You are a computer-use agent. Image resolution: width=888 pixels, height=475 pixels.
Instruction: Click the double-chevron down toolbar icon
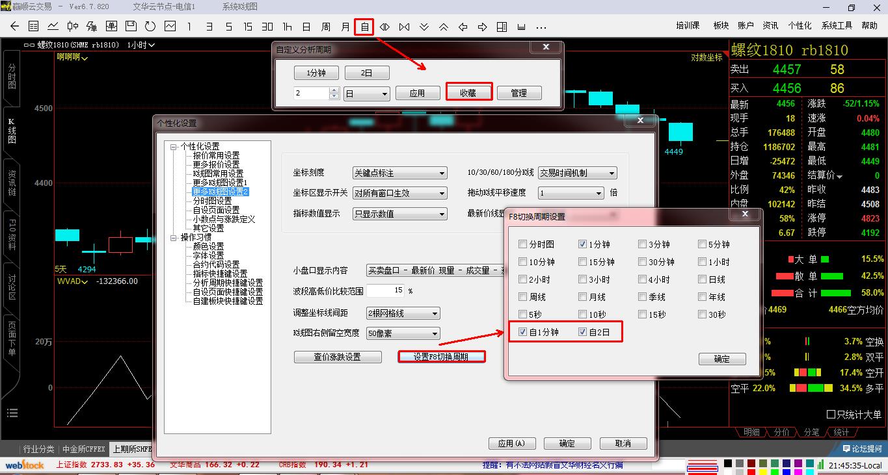tap(424, 27)
